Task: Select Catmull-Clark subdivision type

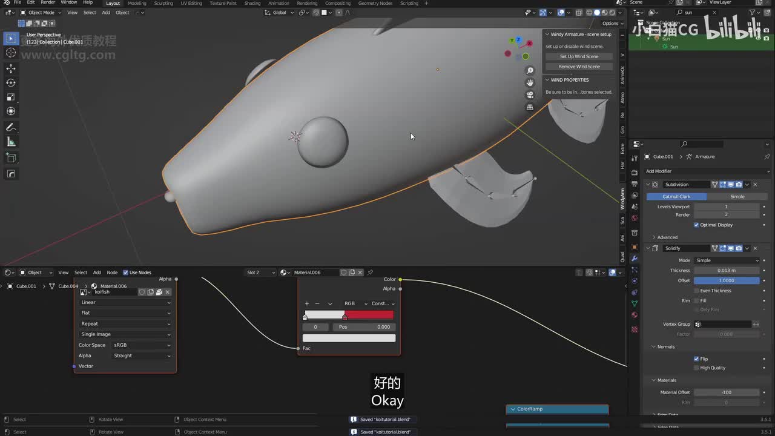Action: pos(676,197)
